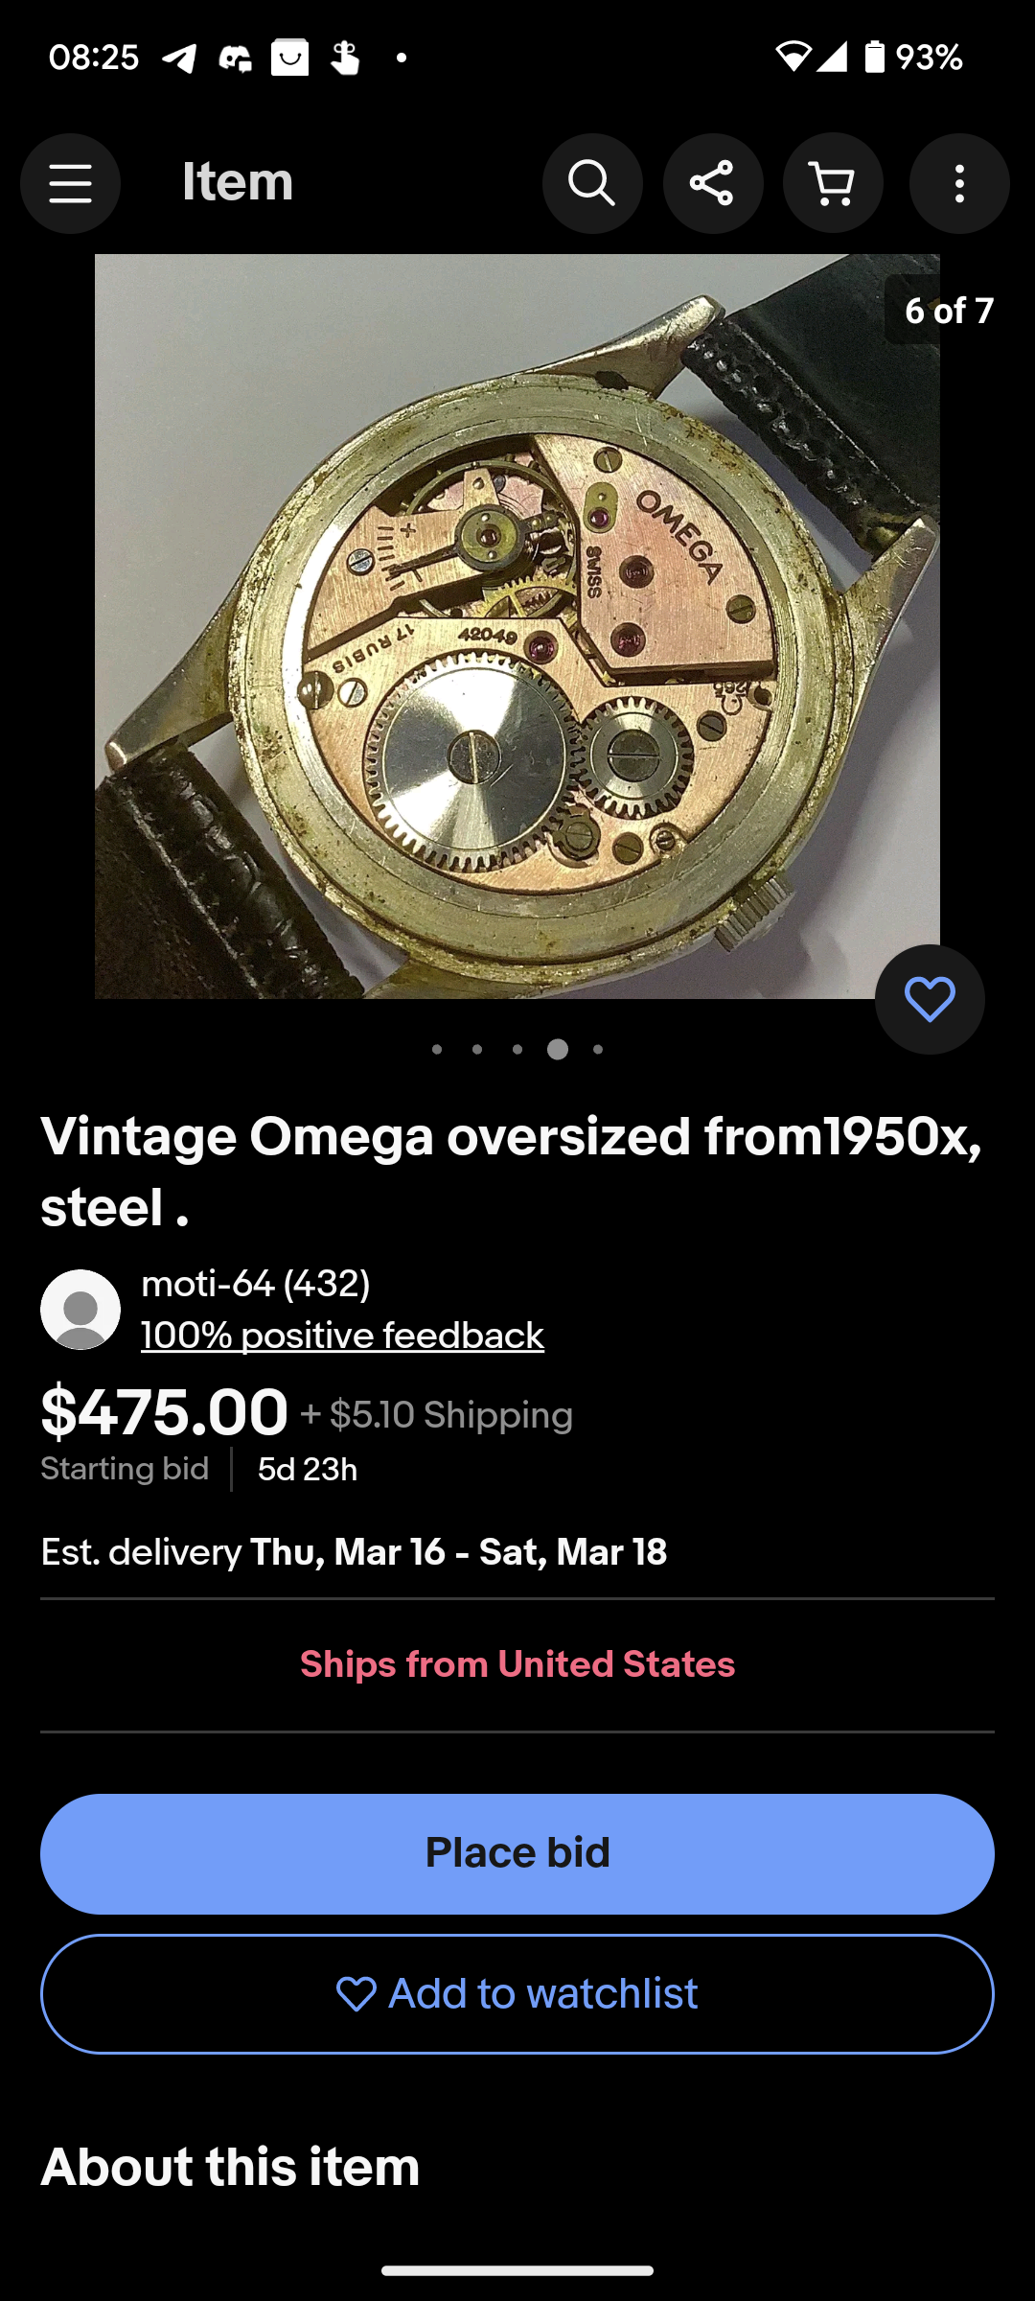The image size is (1035, 2301).
Task: Toggle the heart favorite on photo
Action: [930, 1000]
